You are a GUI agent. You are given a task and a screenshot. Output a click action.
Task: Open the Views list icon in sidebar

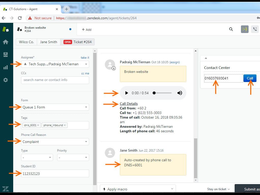6,55
